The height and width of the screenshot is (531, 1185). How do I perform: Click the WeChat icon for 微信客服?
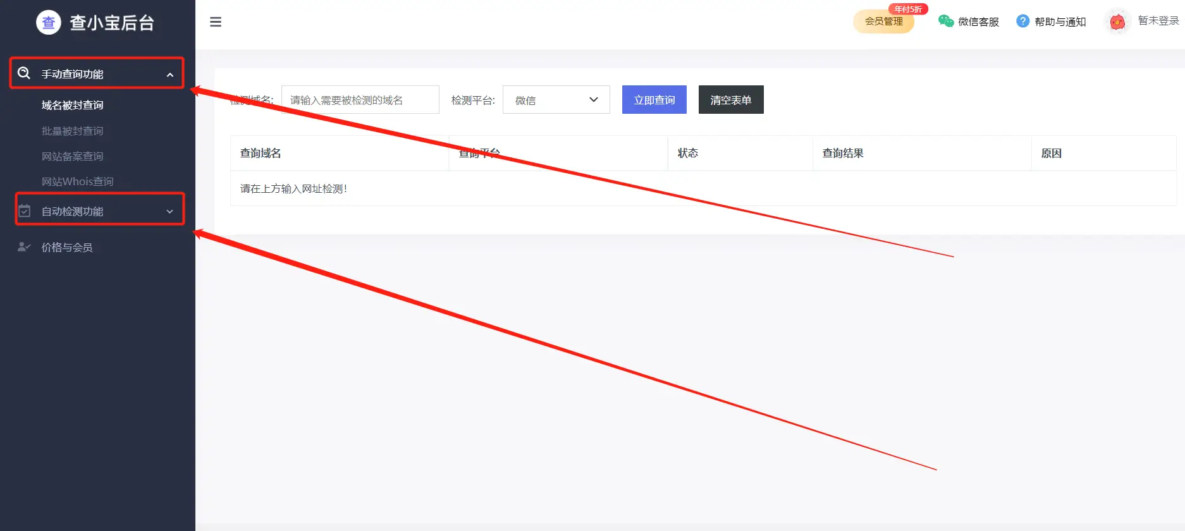click(946, 21)
